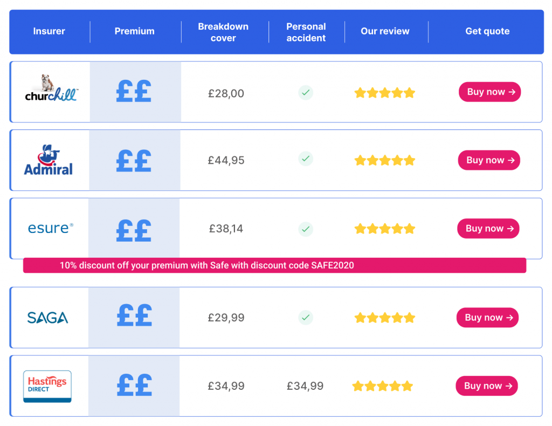The height and width of the screenshot is (426, 552).
Task: Click the Breakdown cover column header
Action: pos(223,32)
